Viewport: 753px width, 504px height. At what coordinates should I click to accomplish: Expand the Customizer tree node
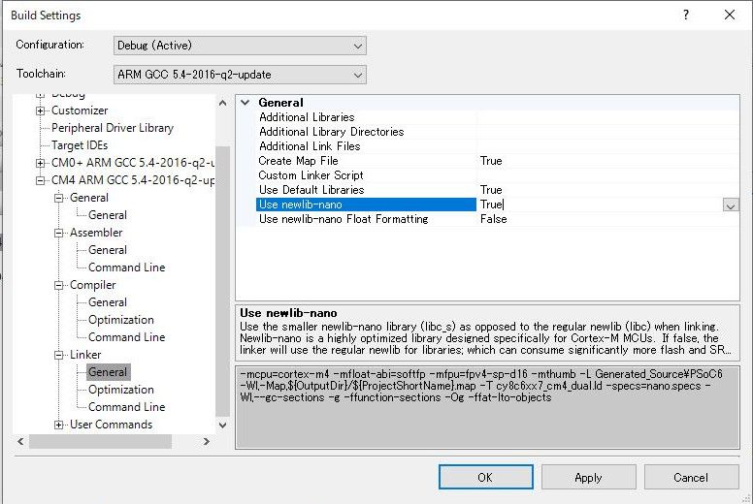tap(41, 110)
